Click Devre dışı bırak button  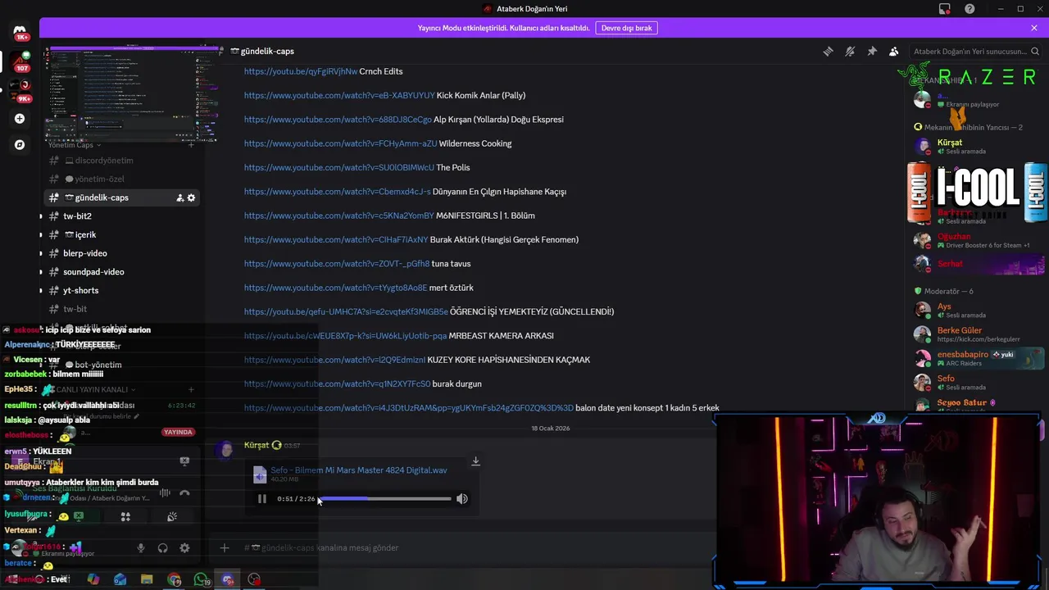coord(626,28)
